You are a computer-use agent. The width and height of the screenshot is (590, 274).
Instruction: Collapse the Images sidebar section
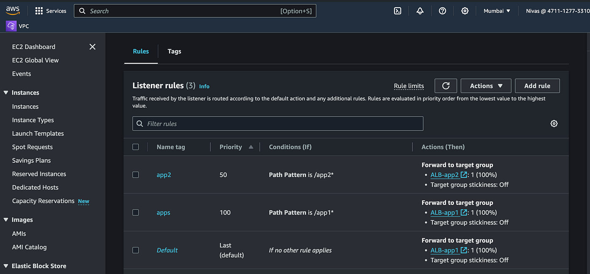[x=6, y=220]
